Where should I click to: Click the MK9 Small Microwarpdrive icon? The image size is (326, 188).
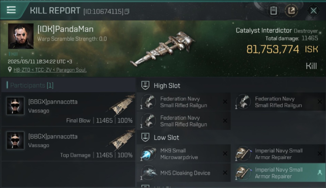[148, 154]
